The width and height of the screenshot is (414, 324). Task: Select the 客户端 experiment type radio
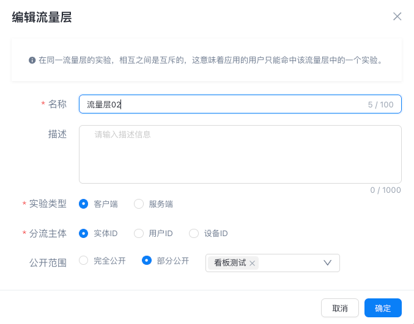click(84, 204)
